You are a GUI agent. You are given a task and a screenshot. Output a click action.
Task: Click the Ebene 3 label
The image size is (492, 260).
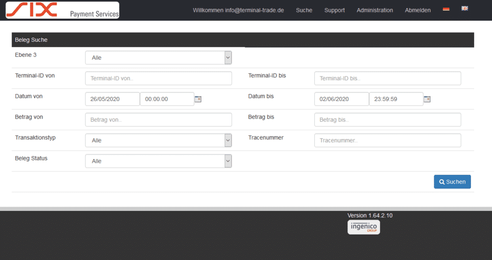(26, 55)
